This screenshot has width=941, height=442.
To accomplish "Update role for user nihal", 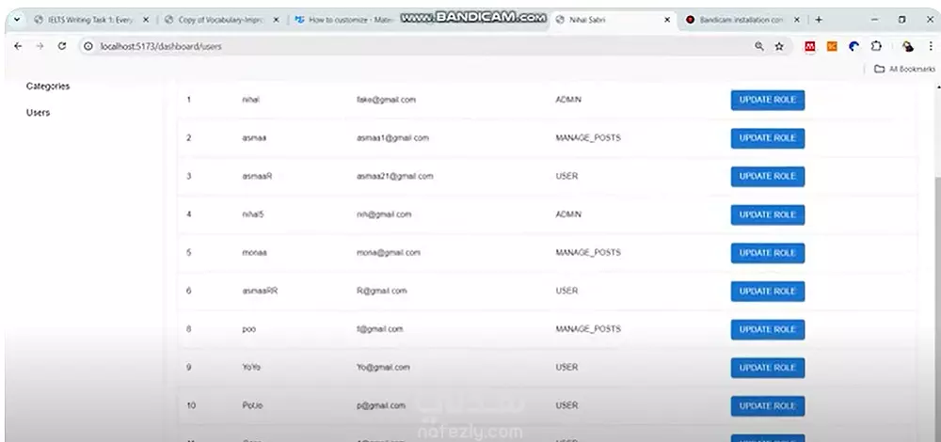I will [768, 100].
